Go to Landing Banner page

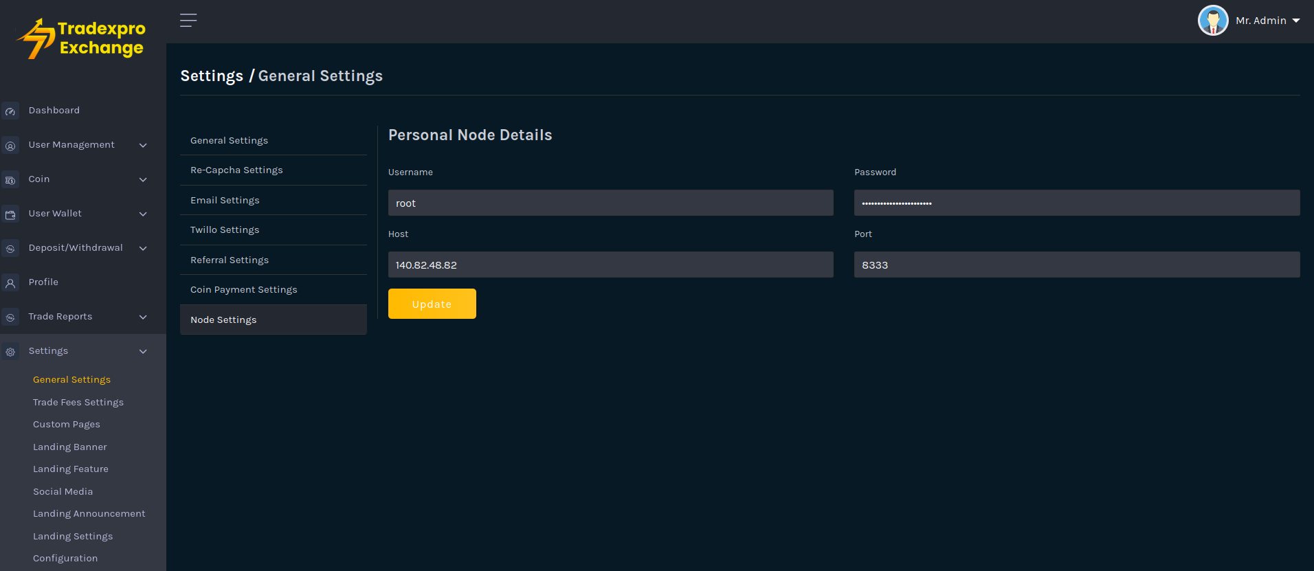[70, 447]
